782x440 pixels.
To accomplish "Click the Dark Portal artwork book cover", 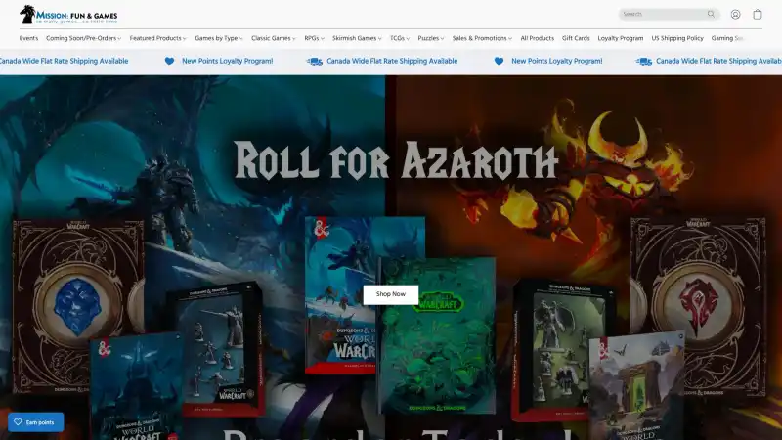I will [637, 386].
